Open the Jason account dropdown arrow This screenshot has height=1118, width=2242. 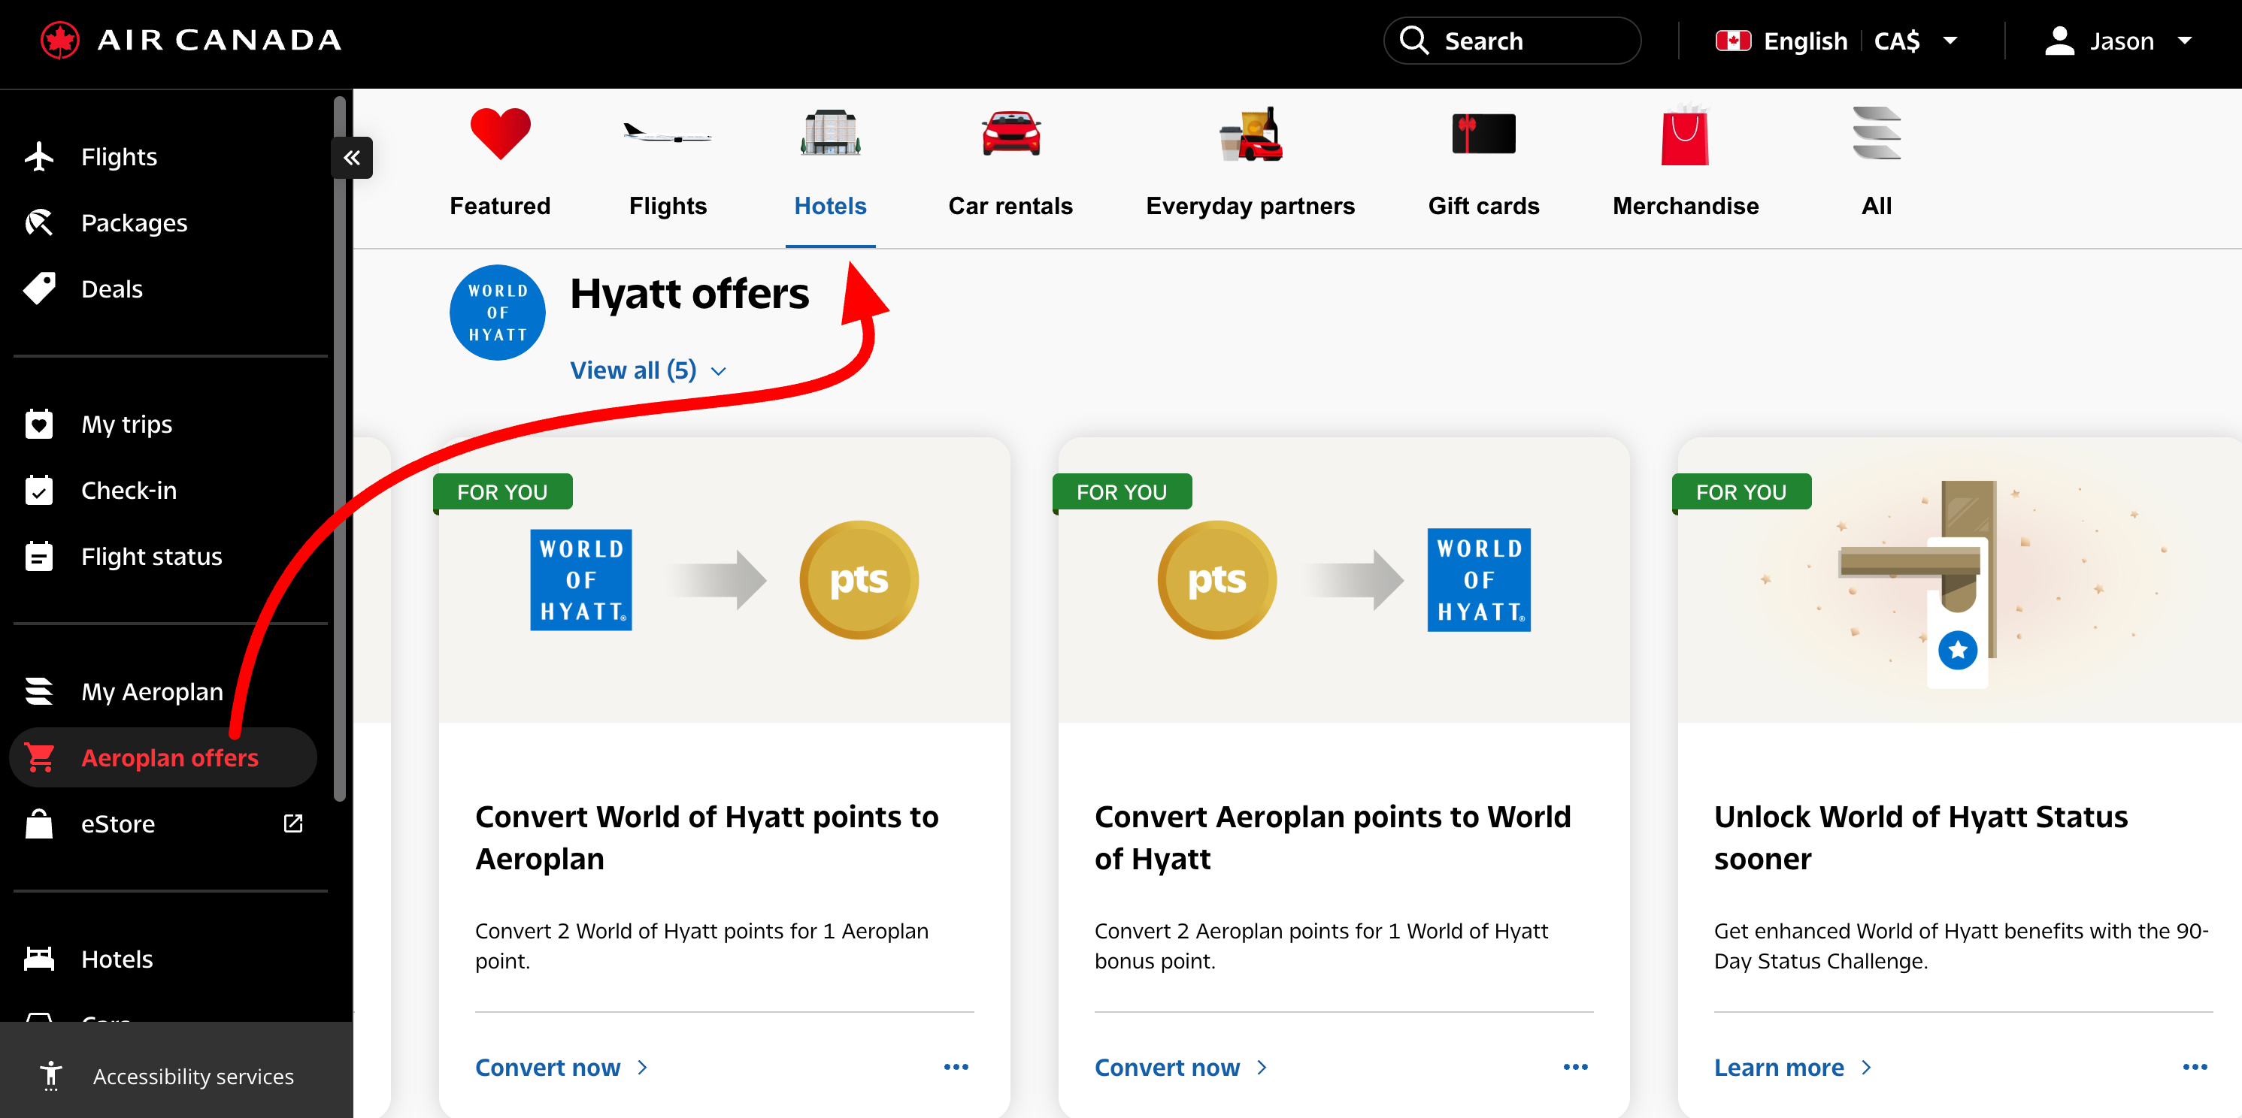click(2185, 41)
